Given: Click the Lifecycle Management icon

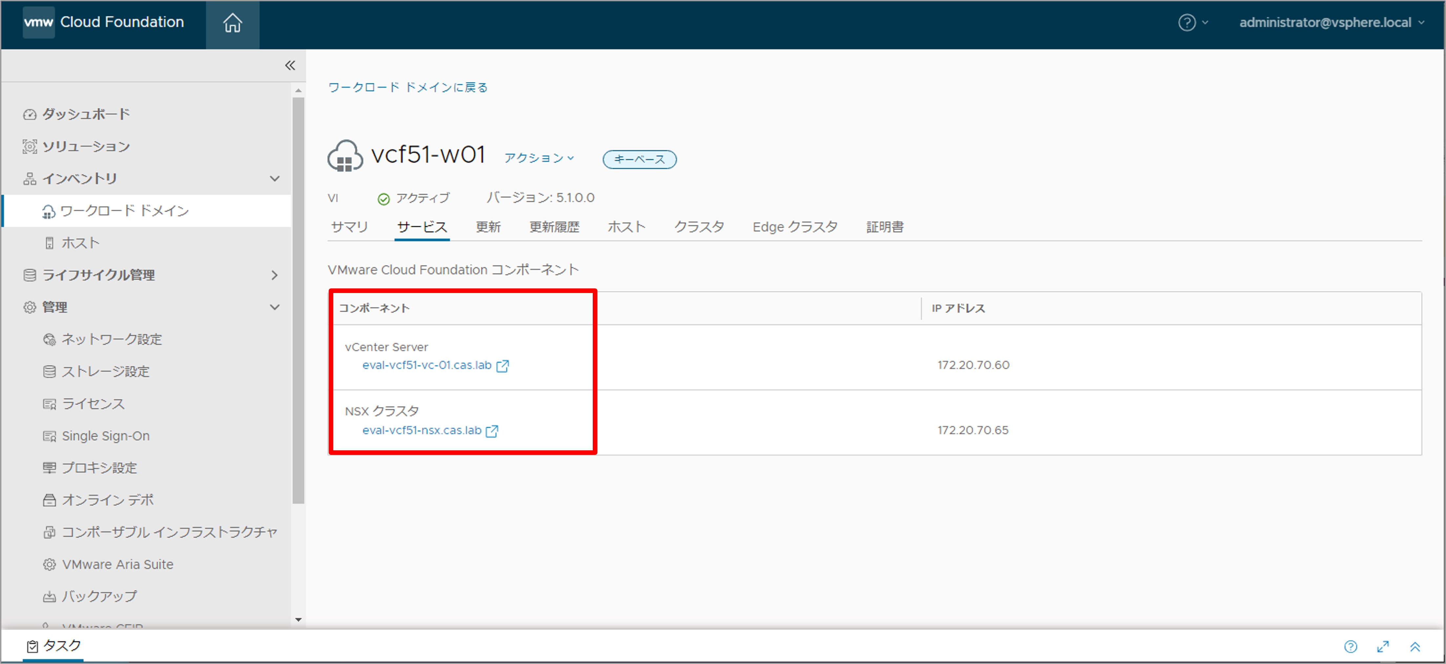Looking at the screenshot, I should pos(30,275).
